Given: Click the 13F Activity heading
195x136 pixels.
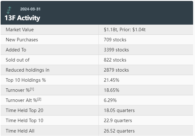Looking at the screenshot, I should [22, 18].
